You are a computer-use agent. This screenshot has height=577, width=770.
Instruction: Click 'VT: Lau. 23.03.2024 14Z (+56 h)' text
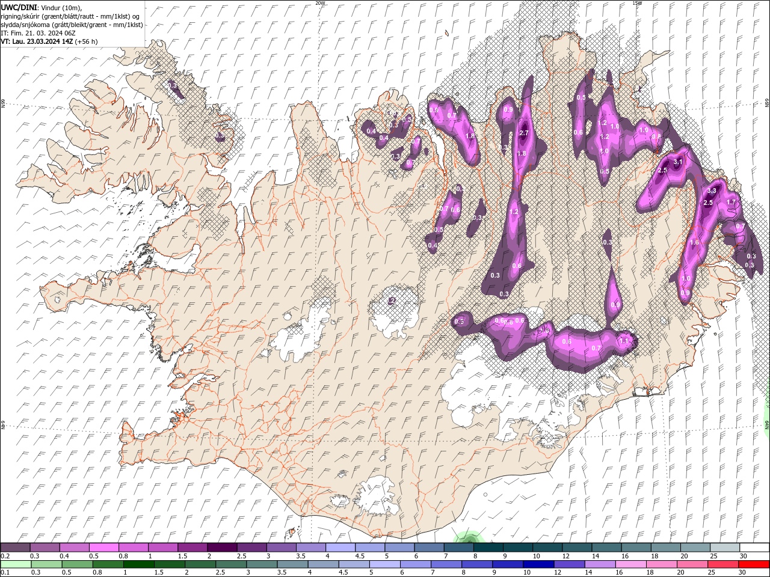coord(49,41)
